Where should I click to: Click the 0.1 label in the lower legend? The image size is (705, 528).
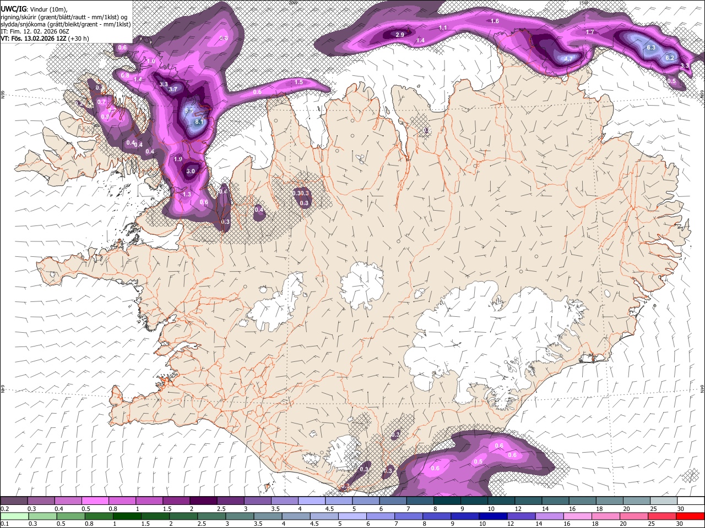[4, 524]
